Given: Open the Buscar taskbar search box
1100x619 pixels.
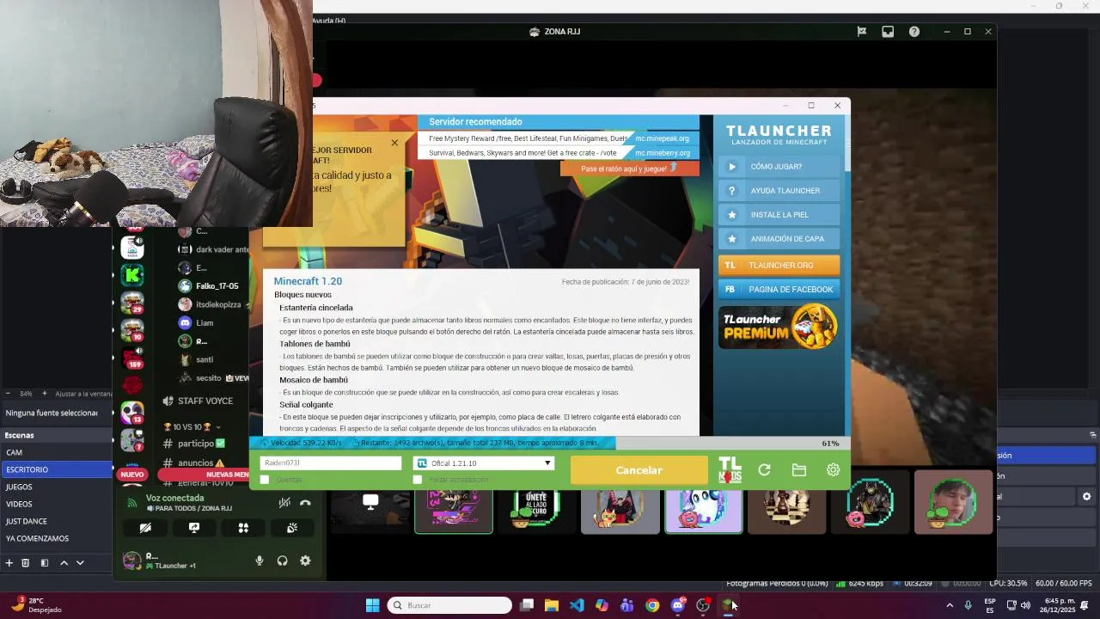Looking at the screenshot, I should pos(449,605).
